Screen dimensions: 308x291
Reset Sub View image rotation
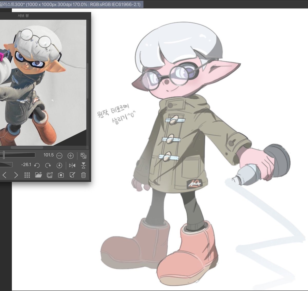[x=59, y=165]
